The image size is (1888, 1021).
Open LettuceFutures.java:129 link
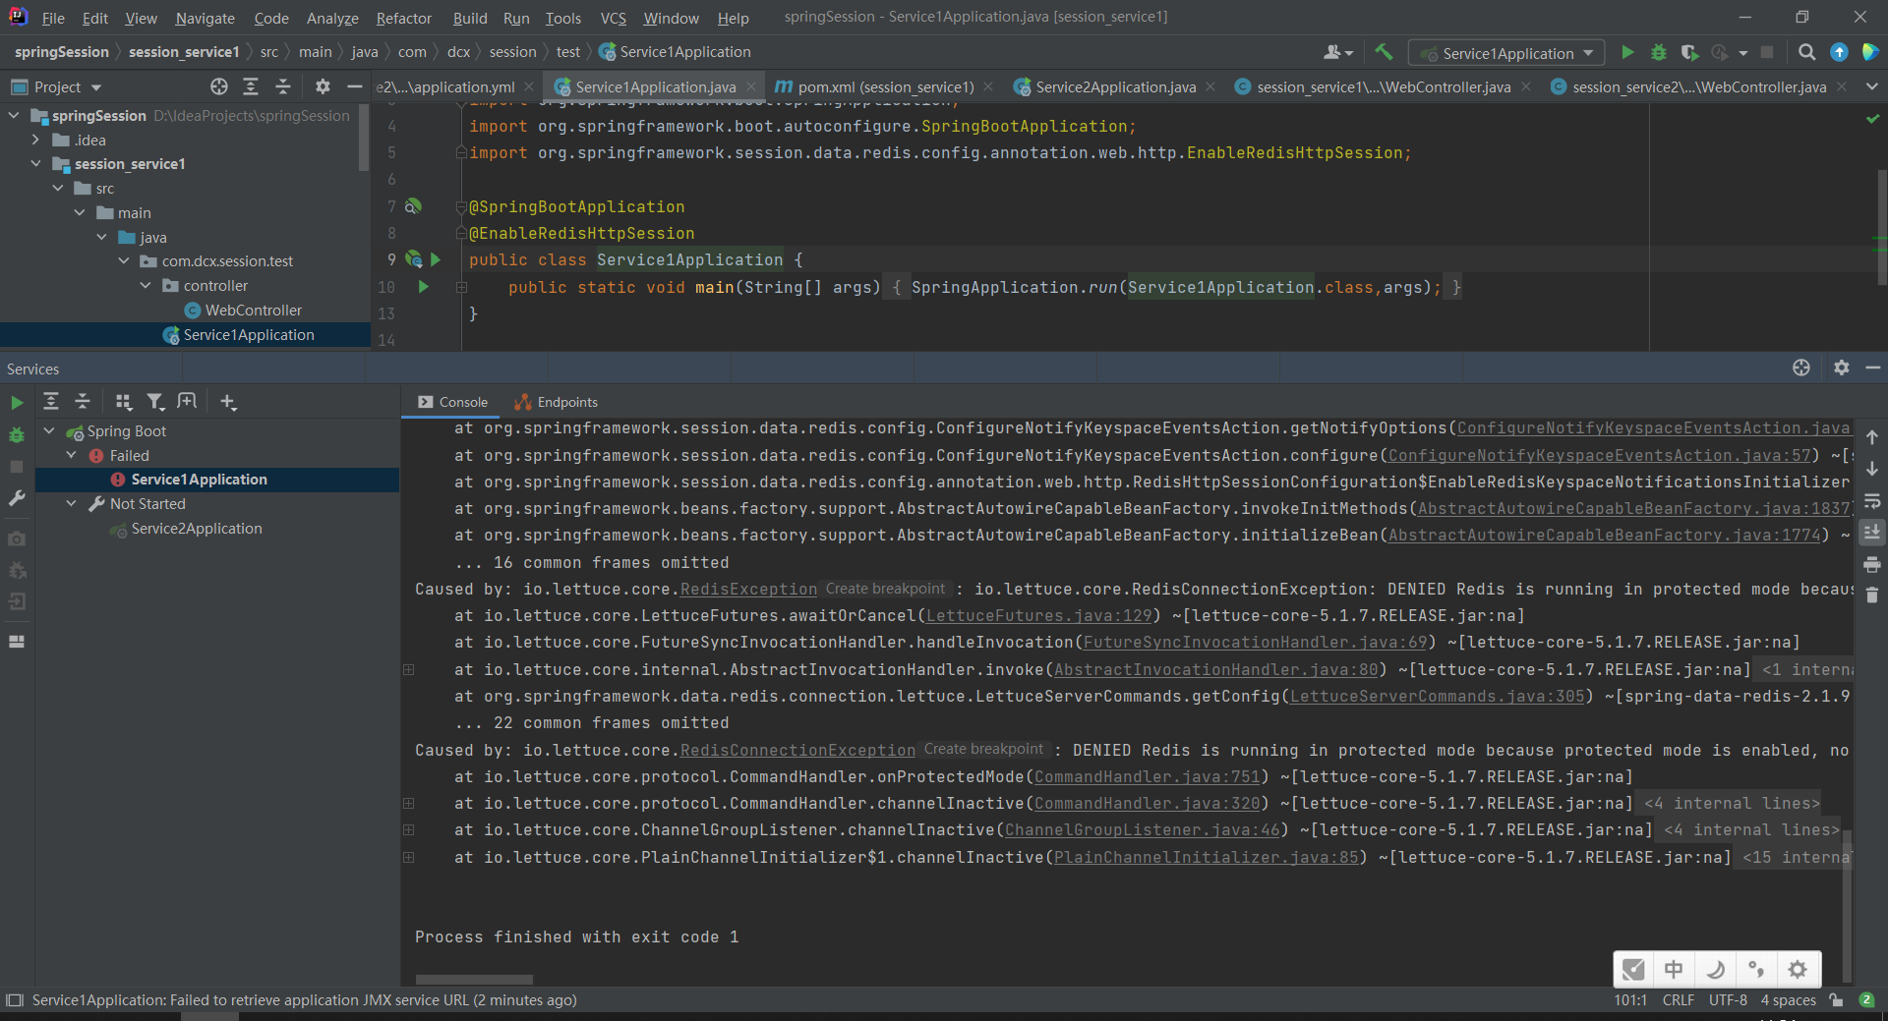coord(1038,616)
